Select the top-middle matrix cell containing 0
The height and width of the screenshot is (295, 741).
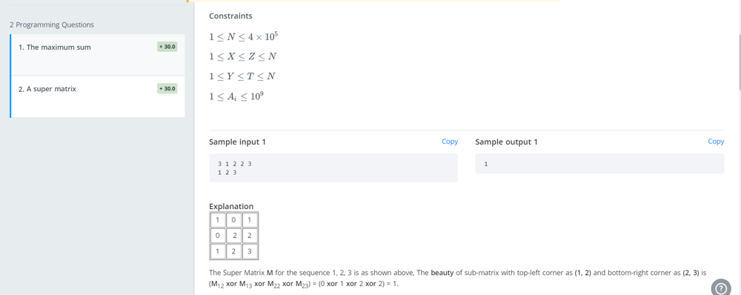coord(233,220)
